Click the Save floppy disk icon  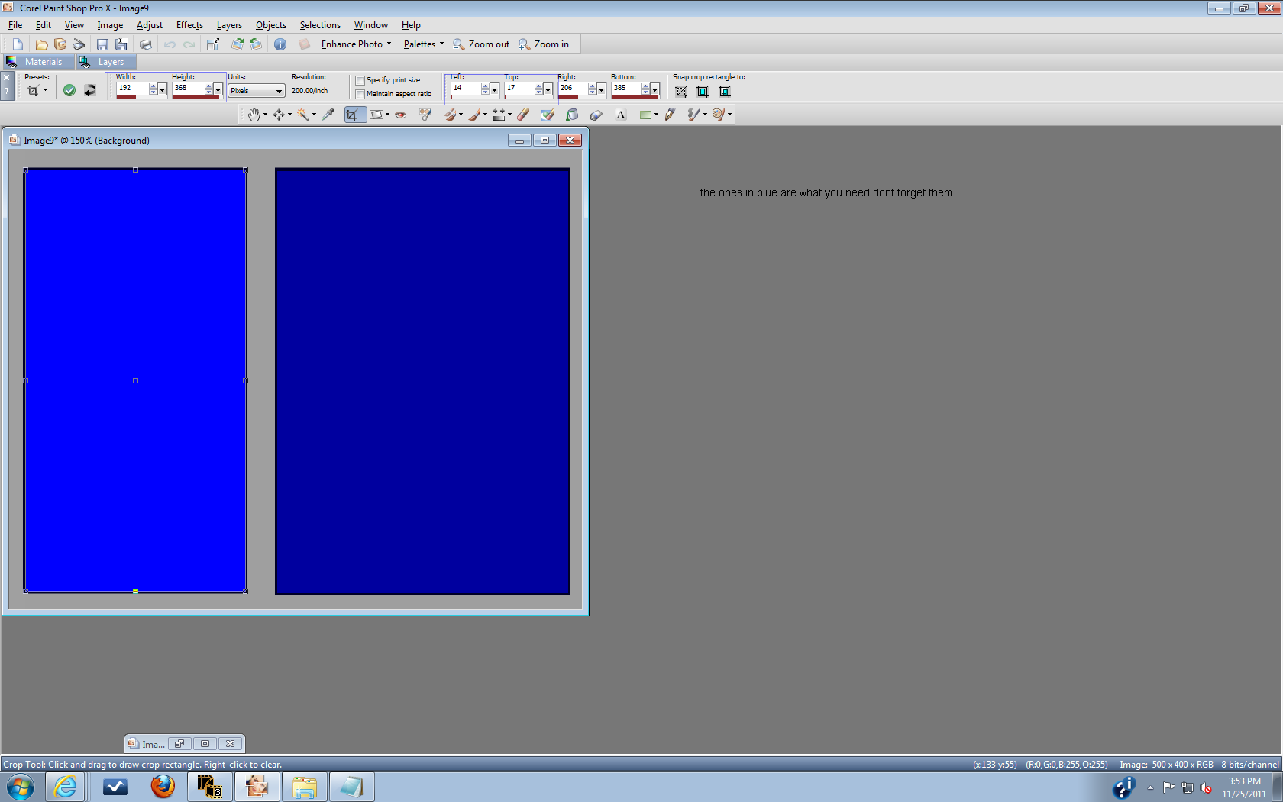[x=102, y=44]
